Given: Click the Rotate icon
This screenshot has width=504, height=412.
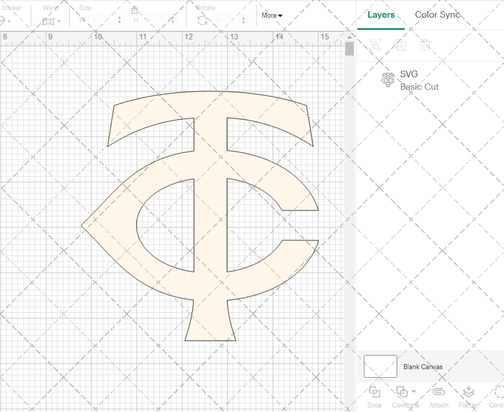Looking at the screenshot, I should click(202, 21).
